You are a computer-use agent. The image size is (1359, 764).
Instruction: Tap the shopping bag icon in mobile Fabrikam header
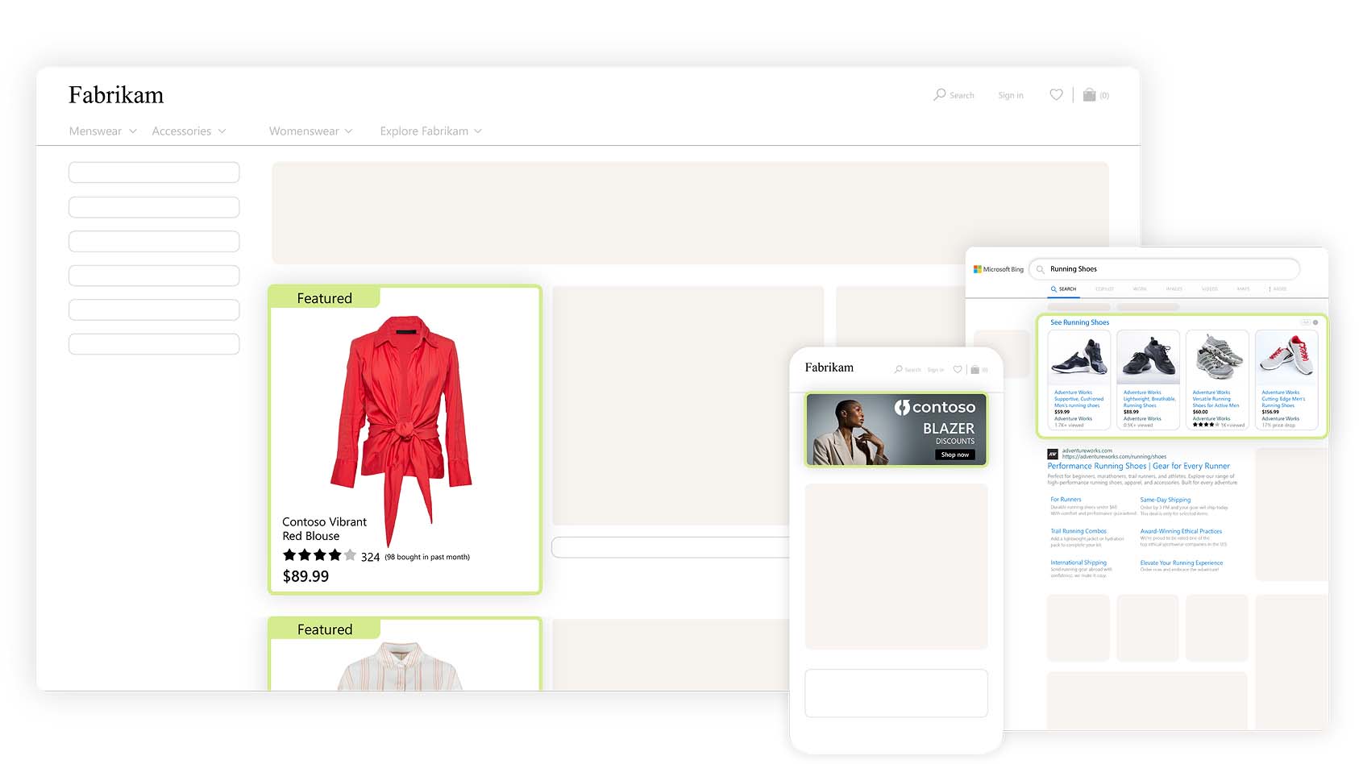[x=975, y=370]
